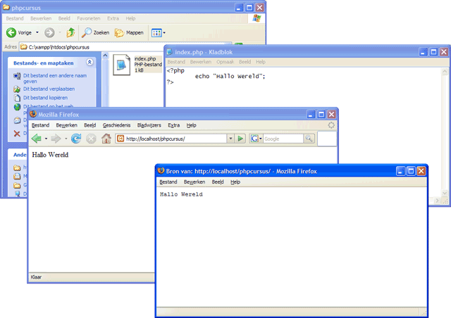Click the Windows flag logo in Explorer

click(257, 18)
